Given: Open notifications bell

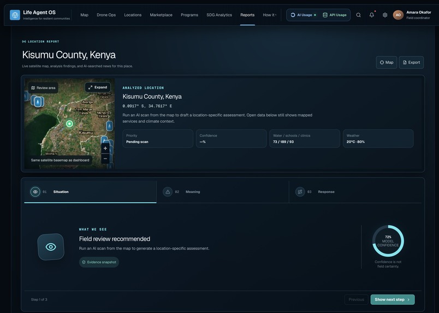Looking at the screenshot, I should point(371,15).
